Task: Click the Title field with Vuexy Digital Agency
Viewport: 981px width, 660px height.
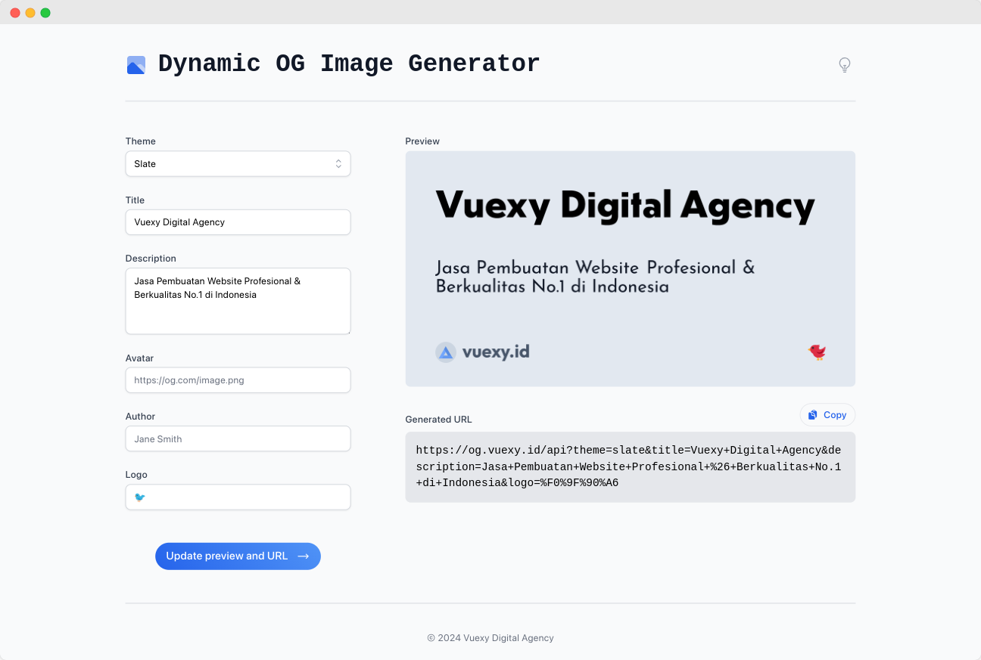Action: [238, 222]
